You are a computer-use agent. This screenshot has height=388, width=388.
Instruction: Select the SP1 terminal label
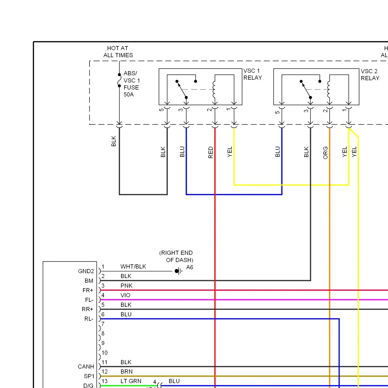pyautogui.click(x=89, y=376)
